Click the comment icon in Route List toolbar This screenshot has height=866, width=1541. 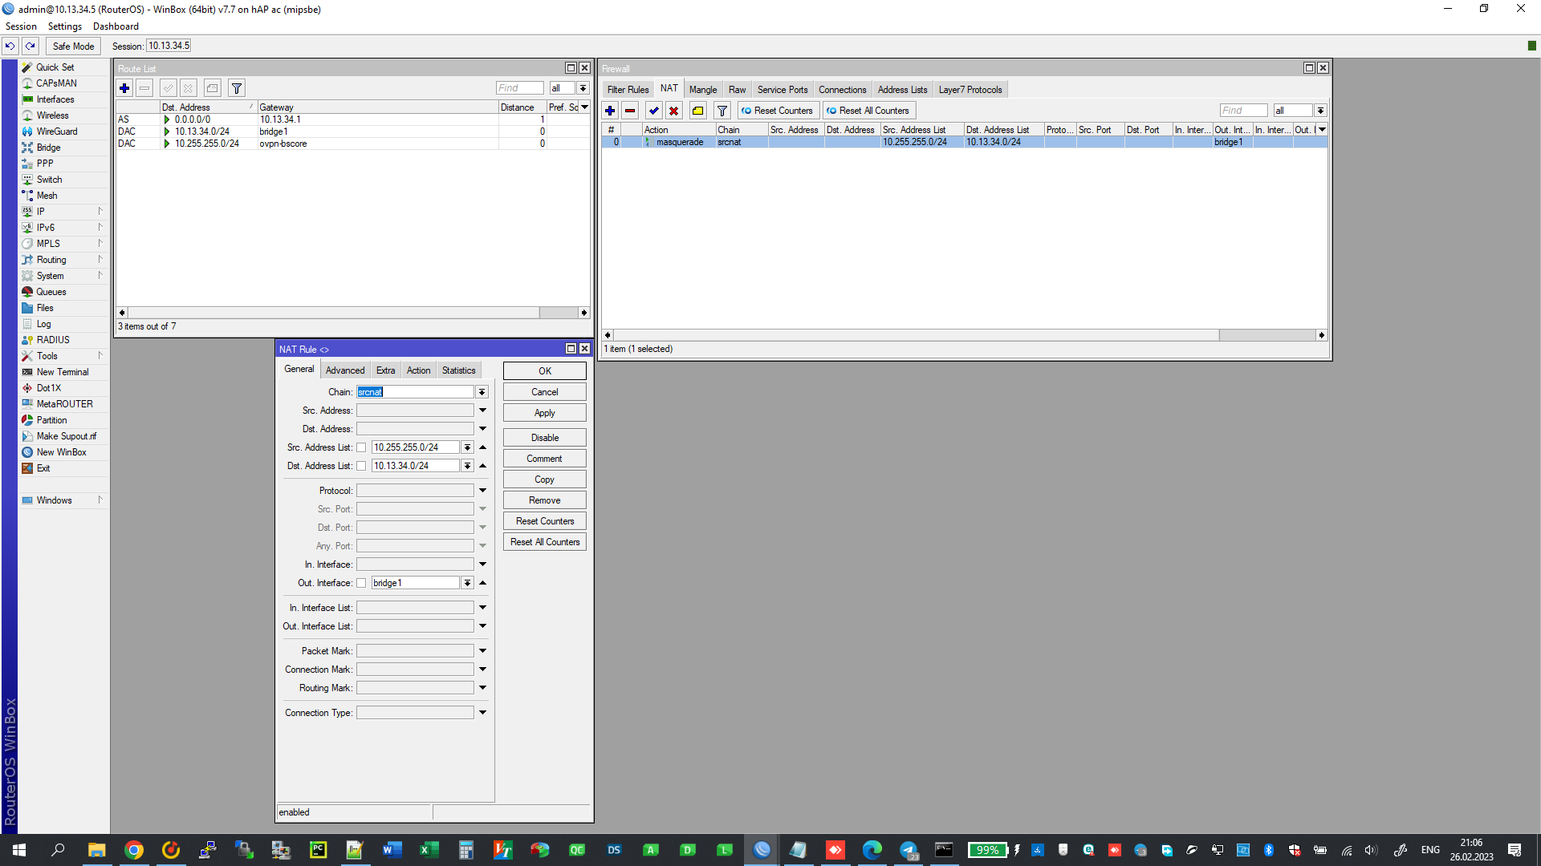213,88
